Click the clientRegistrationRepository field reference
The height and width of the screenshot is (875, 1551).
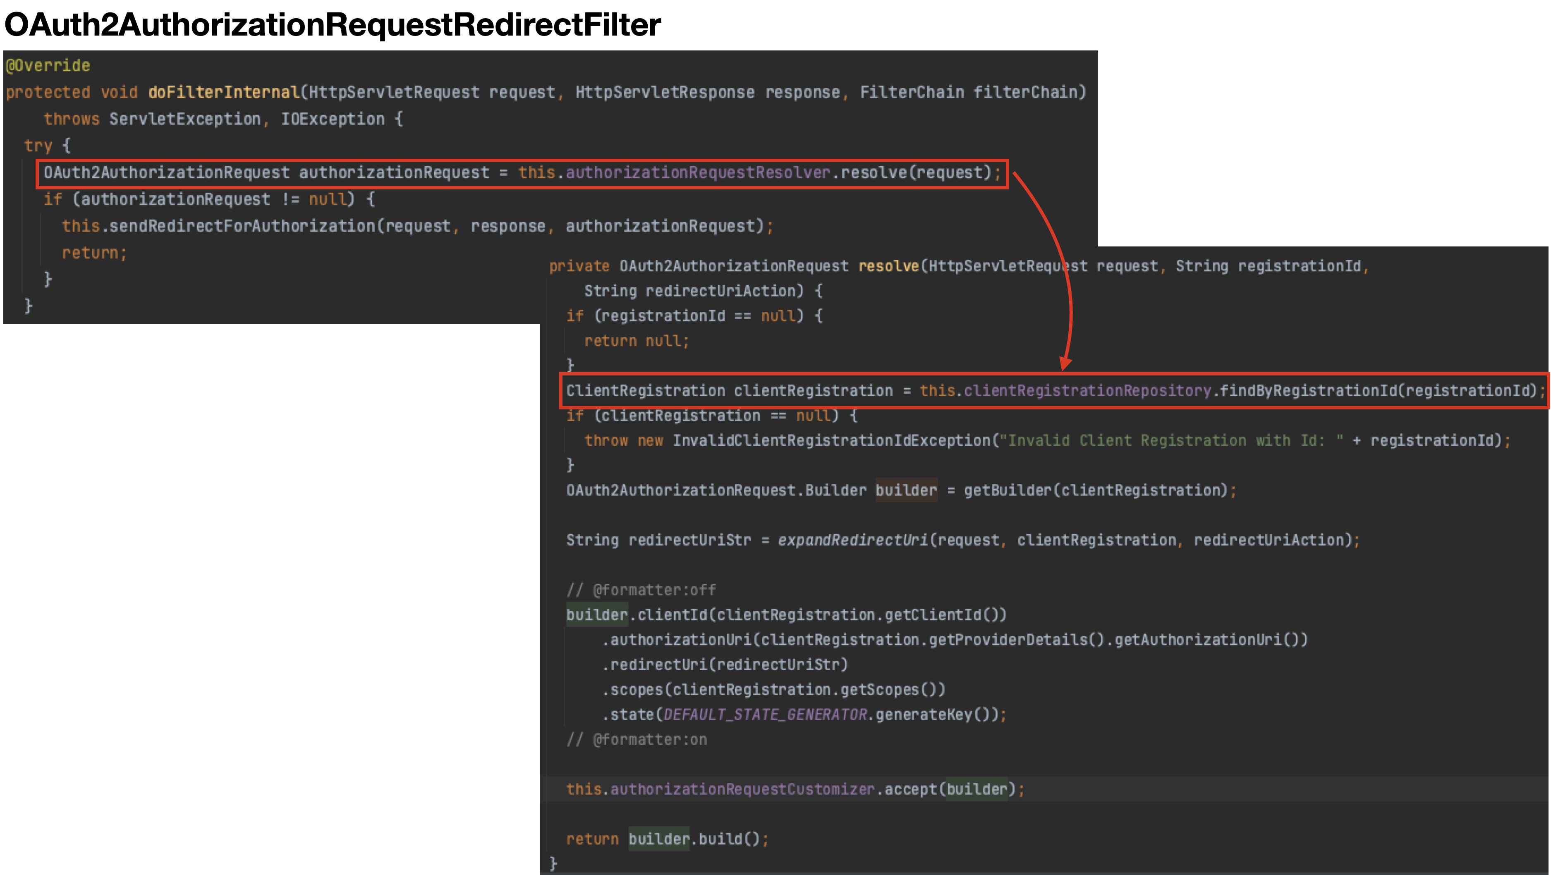[x=1087, y=390]
